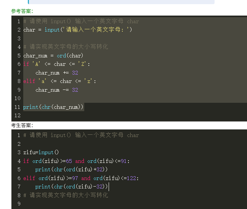Screen dimensions: 247x209
Task: Click the 考生答案 heading label
Action: [x=22, y=125]
